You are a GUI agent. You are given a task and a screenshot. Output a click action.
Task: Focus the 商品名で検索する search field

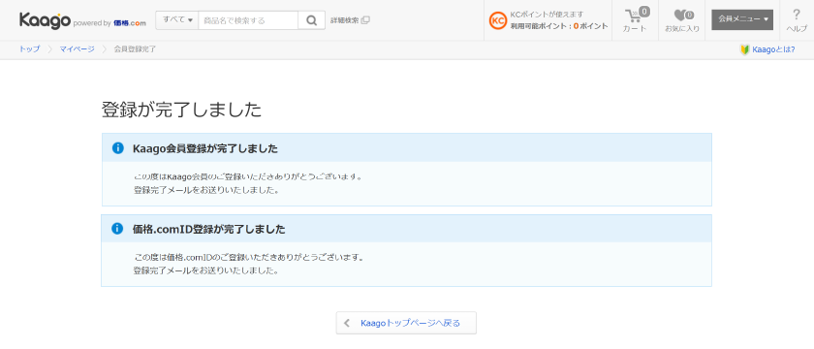click(248, 20)
